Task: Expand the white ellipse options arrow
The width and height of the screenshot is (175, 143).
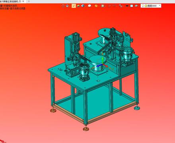Action: [92, 6]
